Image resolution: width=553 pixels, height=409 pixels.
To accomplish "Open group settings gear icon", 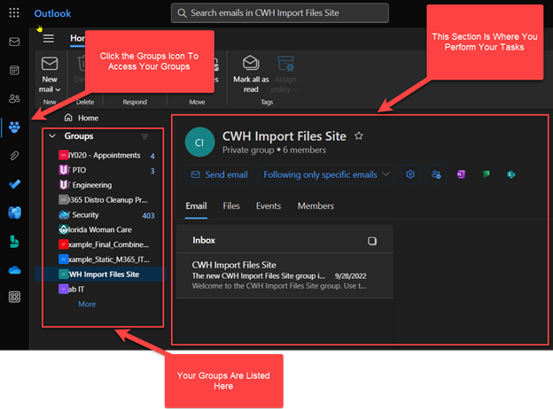I will [x=410, y=174].
